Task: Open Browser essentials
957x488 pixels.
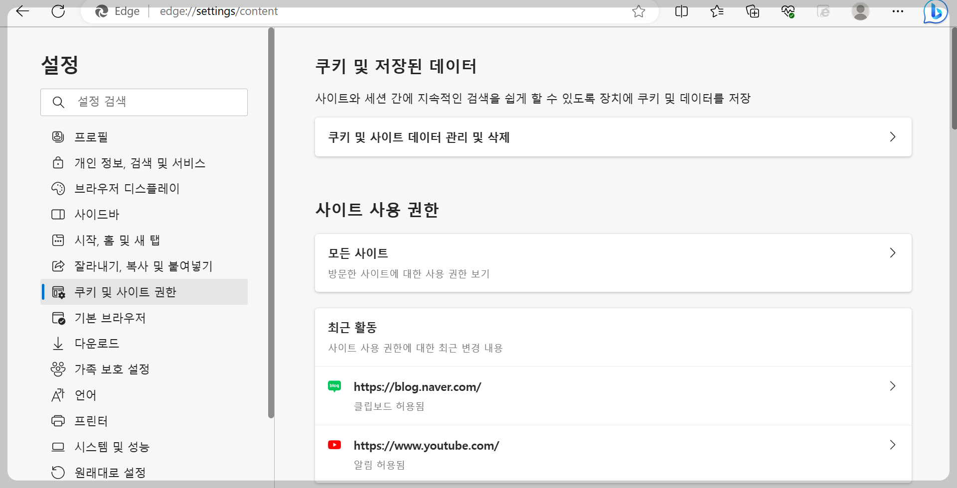Action: tap(788, 11)
